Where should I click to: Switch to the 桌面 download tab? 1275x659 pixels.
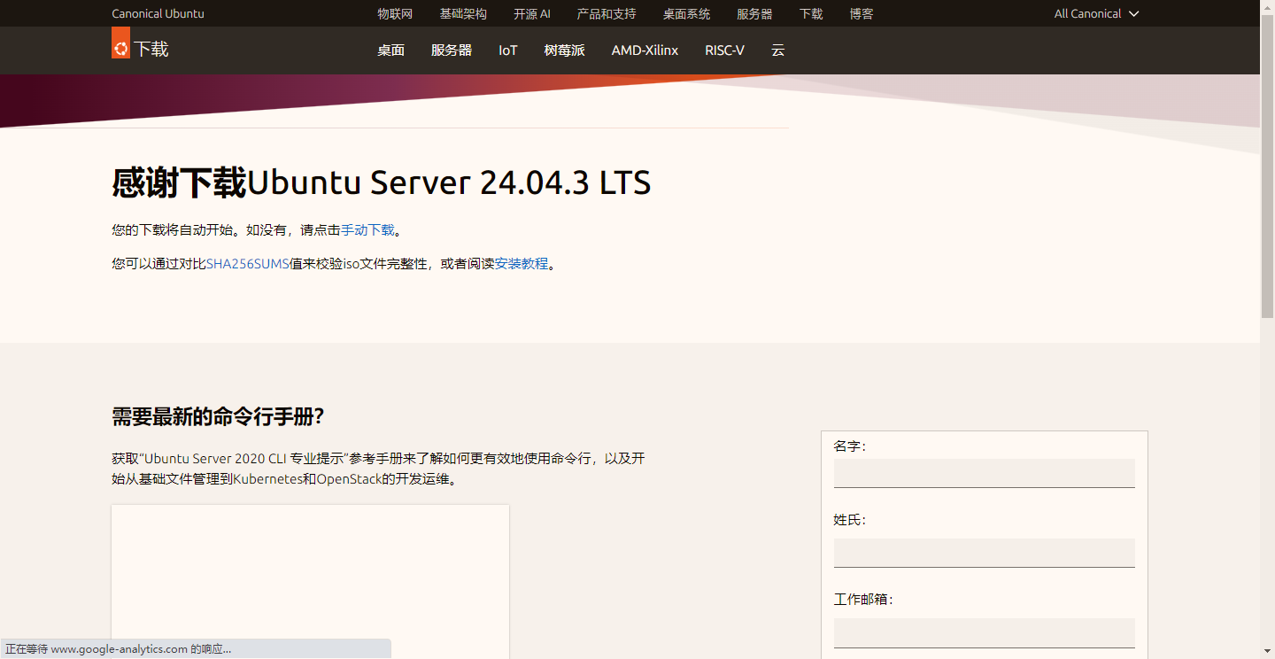click(x=390, y=50)
